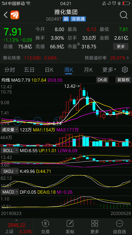
Task: Expand the BOLL indicator dropdown
Action: click(x=10, y=150)
